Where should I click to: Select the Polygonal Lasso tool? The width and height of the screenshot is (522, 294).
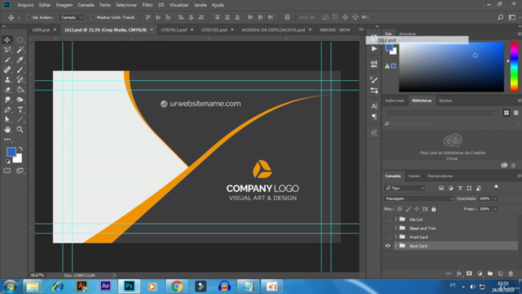click(x=7, y=50)
